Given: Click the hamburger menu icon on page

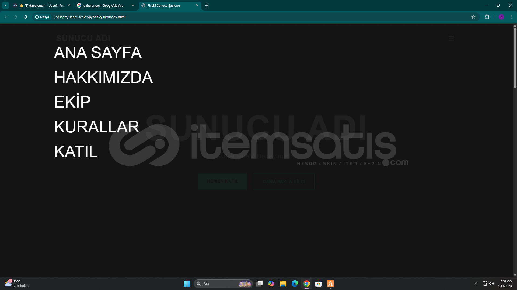Looking at the screenshot, I should [x=451, y=38].
